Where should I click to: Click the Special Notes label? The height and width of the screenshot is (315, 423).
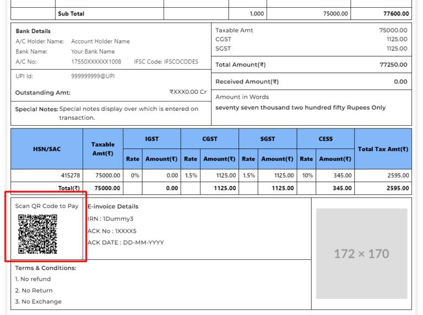[x=36, y=109]
